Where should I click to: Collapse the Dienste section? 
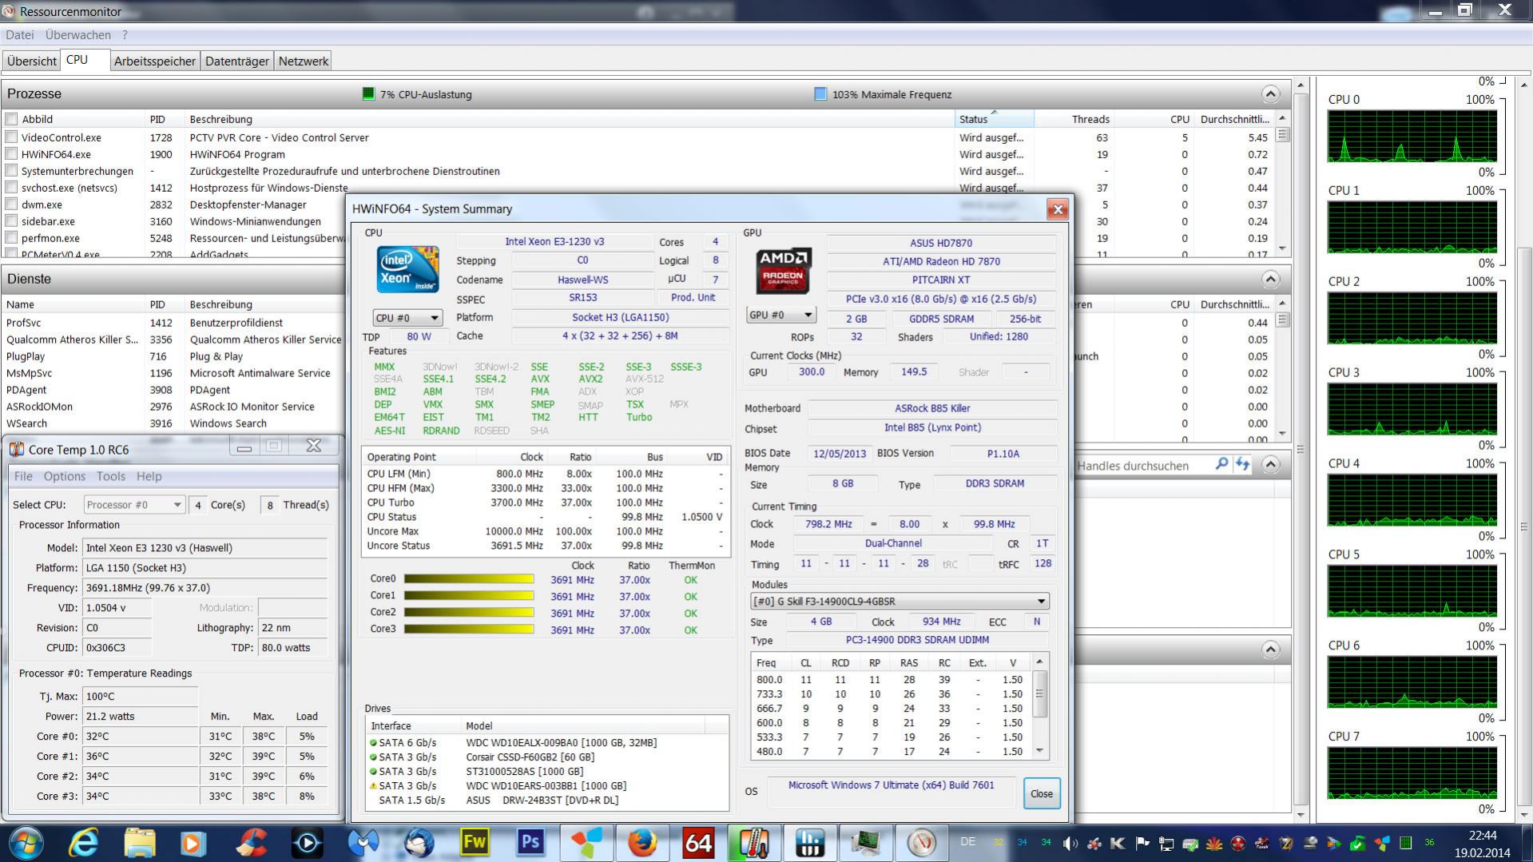(1270, 279)
